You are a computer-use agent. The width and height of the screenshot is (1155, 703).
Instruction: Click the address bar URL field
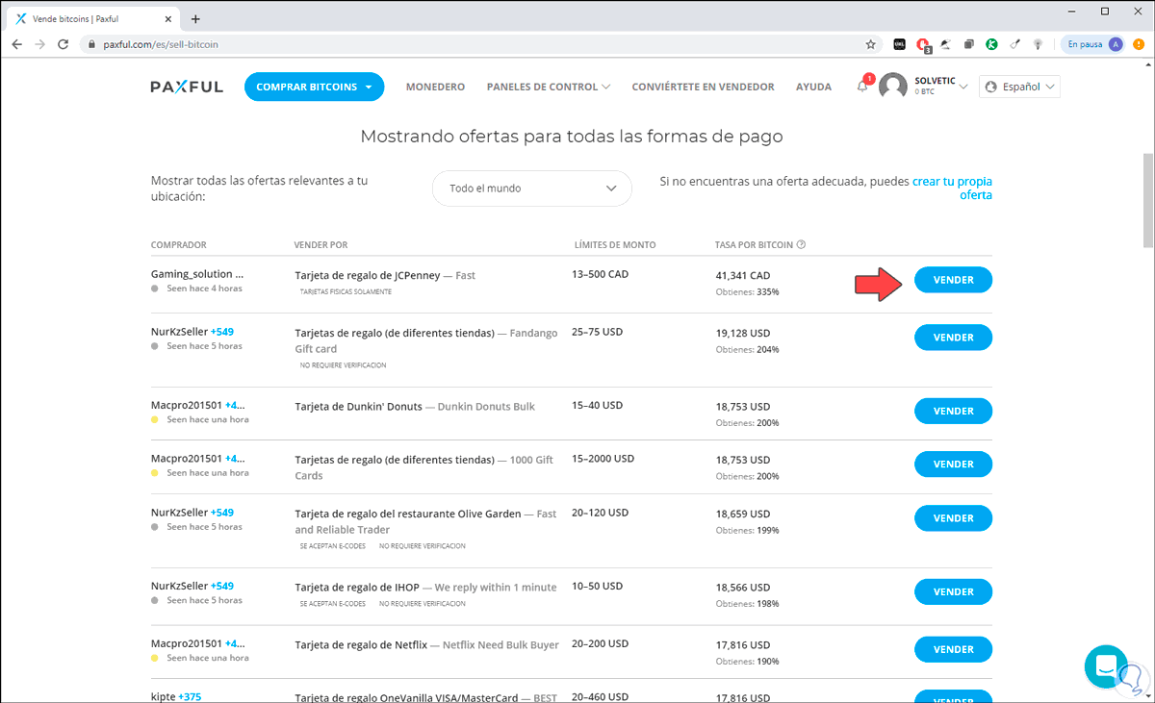point(481,44)
